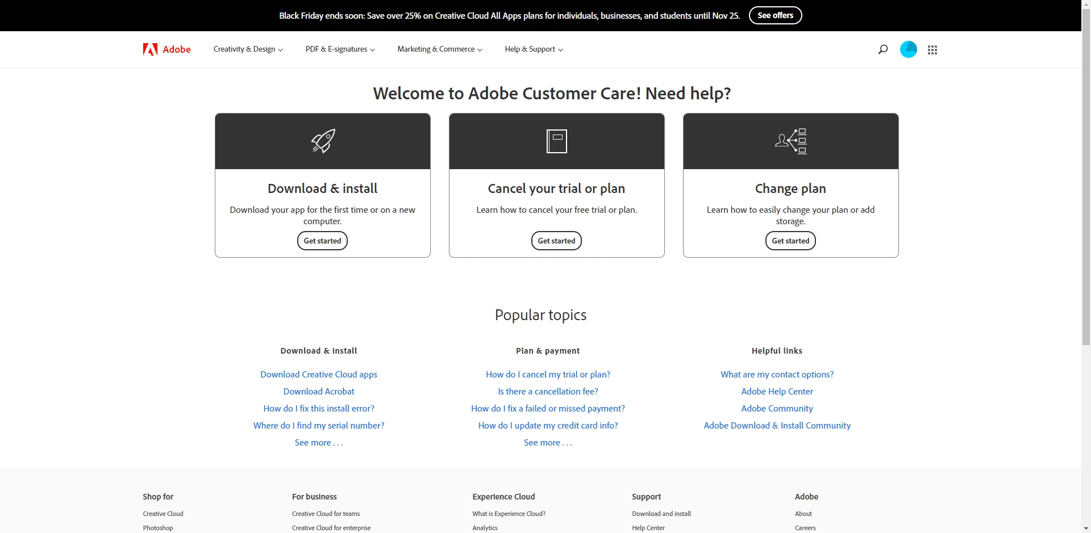Click See more under Download & Install

(x=319, y=443)
